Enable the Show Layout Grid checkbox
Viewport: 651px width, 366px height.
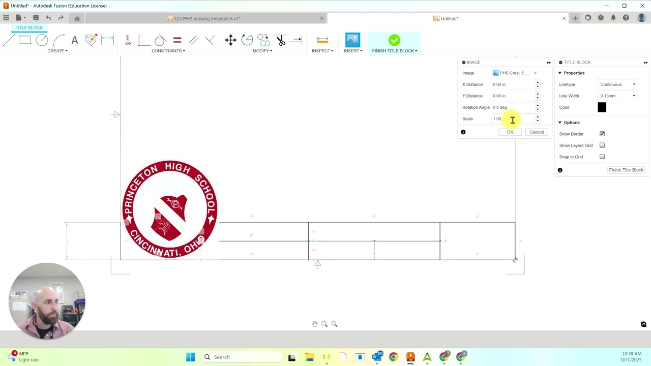click(x=602, y=145)
